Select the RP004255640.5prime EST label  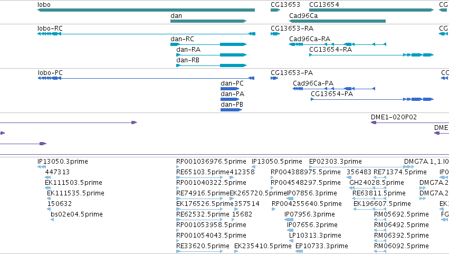[307, 204]
